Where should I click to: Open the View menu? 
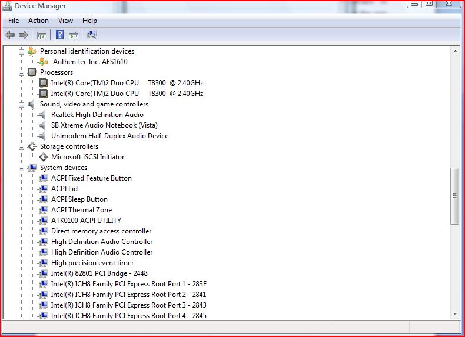click(x=65, y=21)
